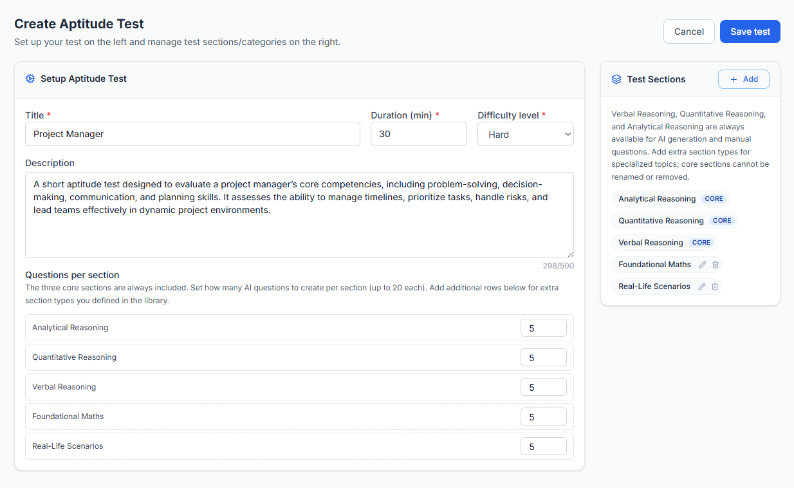Screen dimensions: 794x488
Task: Click the Description resize handle
Action: coord(569,254)
